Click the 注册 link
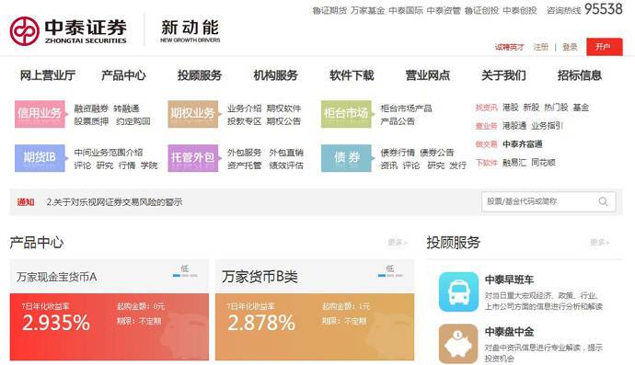 click(540, 47)
